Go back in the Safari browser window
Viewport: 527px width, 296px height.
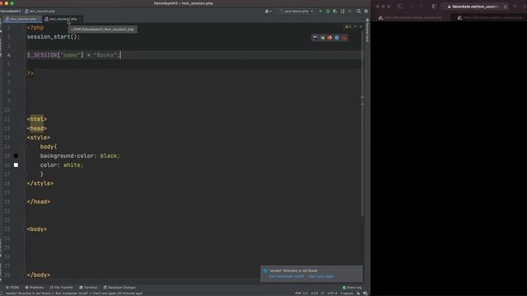[412, 7]
